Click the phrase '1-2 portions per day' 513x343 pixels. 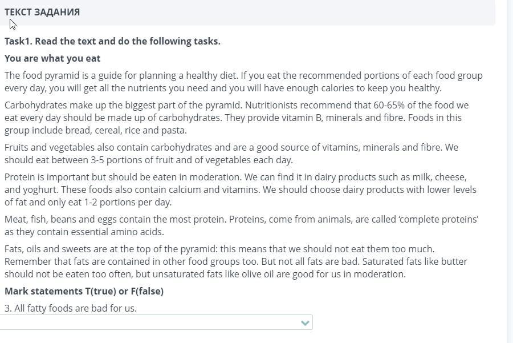tap(127, 202)
